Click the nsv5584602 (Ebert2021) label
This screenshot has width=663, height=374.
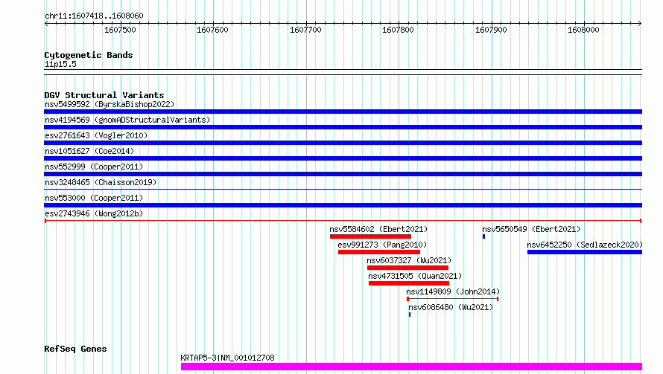click(378, 229)
